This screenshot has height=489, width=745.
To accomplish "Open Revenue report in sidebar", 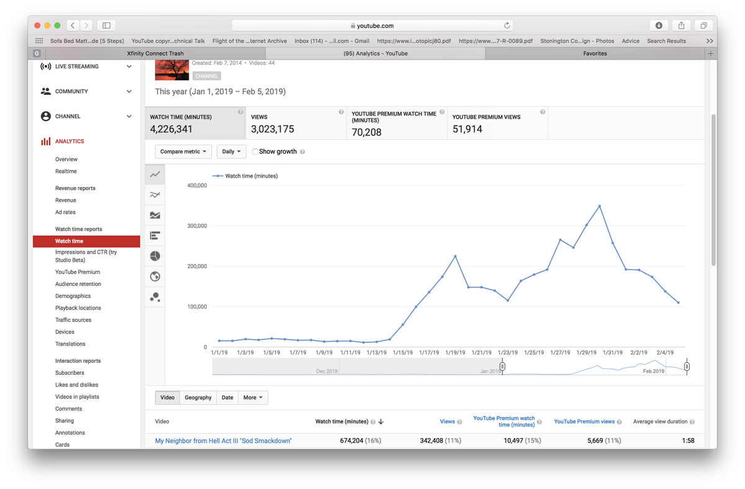I will (66, 200).
